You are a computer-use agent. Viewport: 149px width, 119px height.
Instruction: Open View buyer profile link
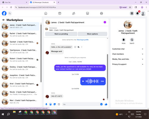(83, 40)
